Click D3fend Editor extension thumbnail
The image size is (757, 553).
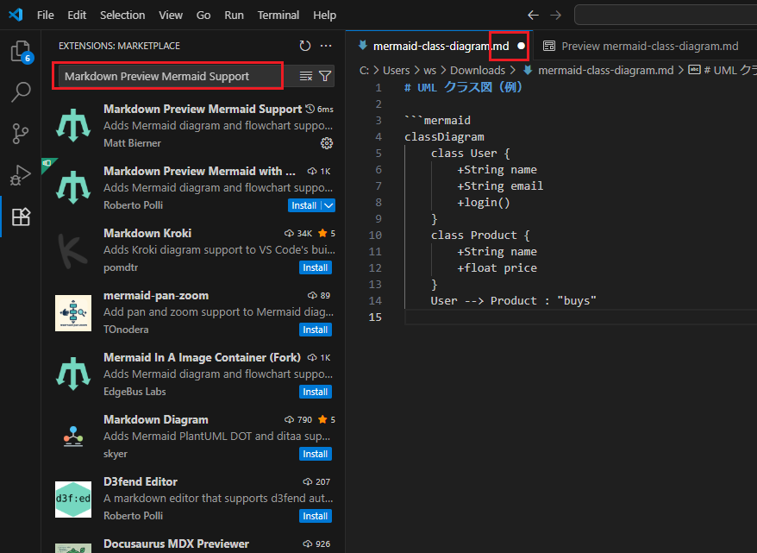tap(73, 499)
